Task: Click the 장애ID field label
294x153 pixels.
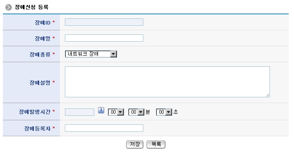Action: [x=42, y=22]
